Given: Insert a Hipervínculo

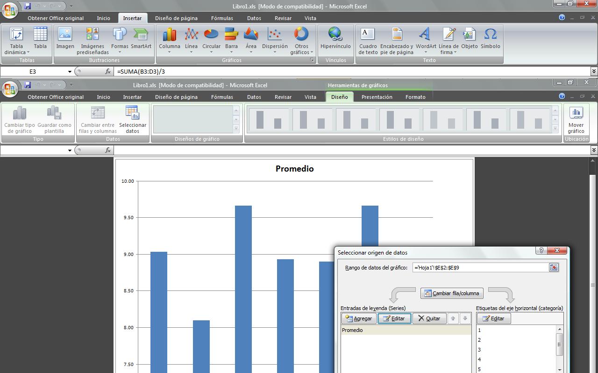Looking at the screenshot, I should point(335,38).
